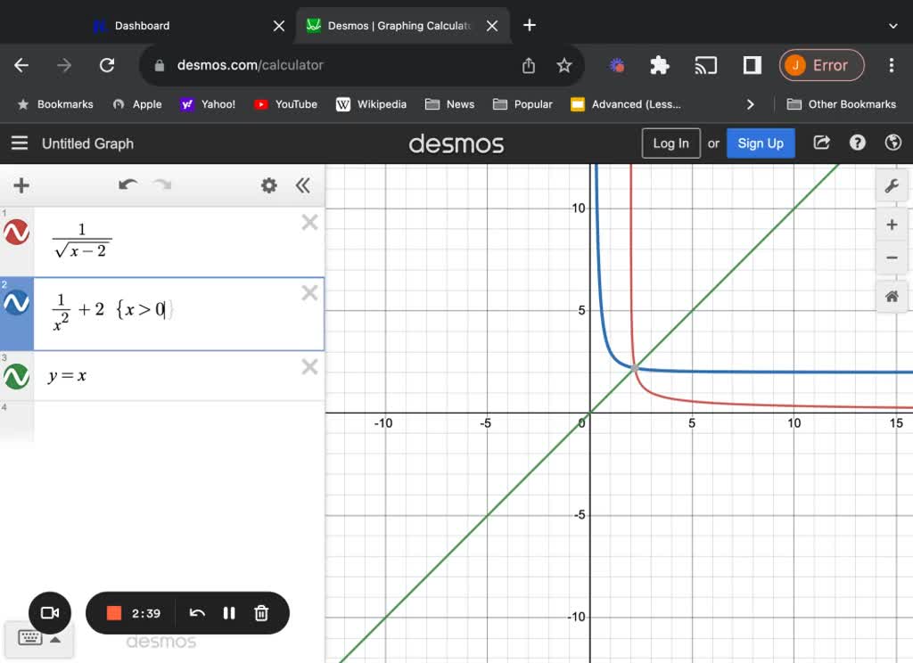
Task: Click the home icon to reset the viewport
Action: (892, 296)
